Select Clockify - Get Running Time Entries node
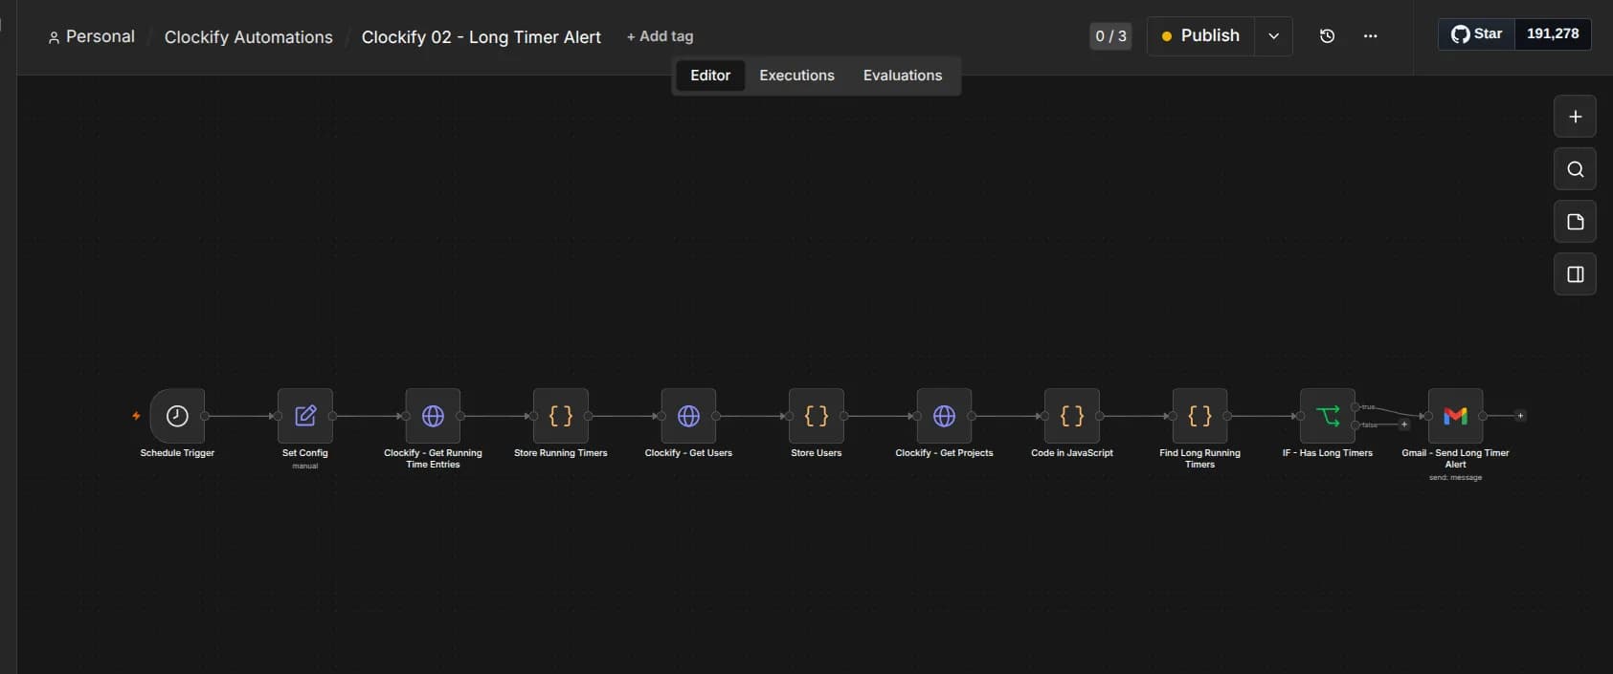This screenshot has height=674, width=1613. [x=433, y=416]
